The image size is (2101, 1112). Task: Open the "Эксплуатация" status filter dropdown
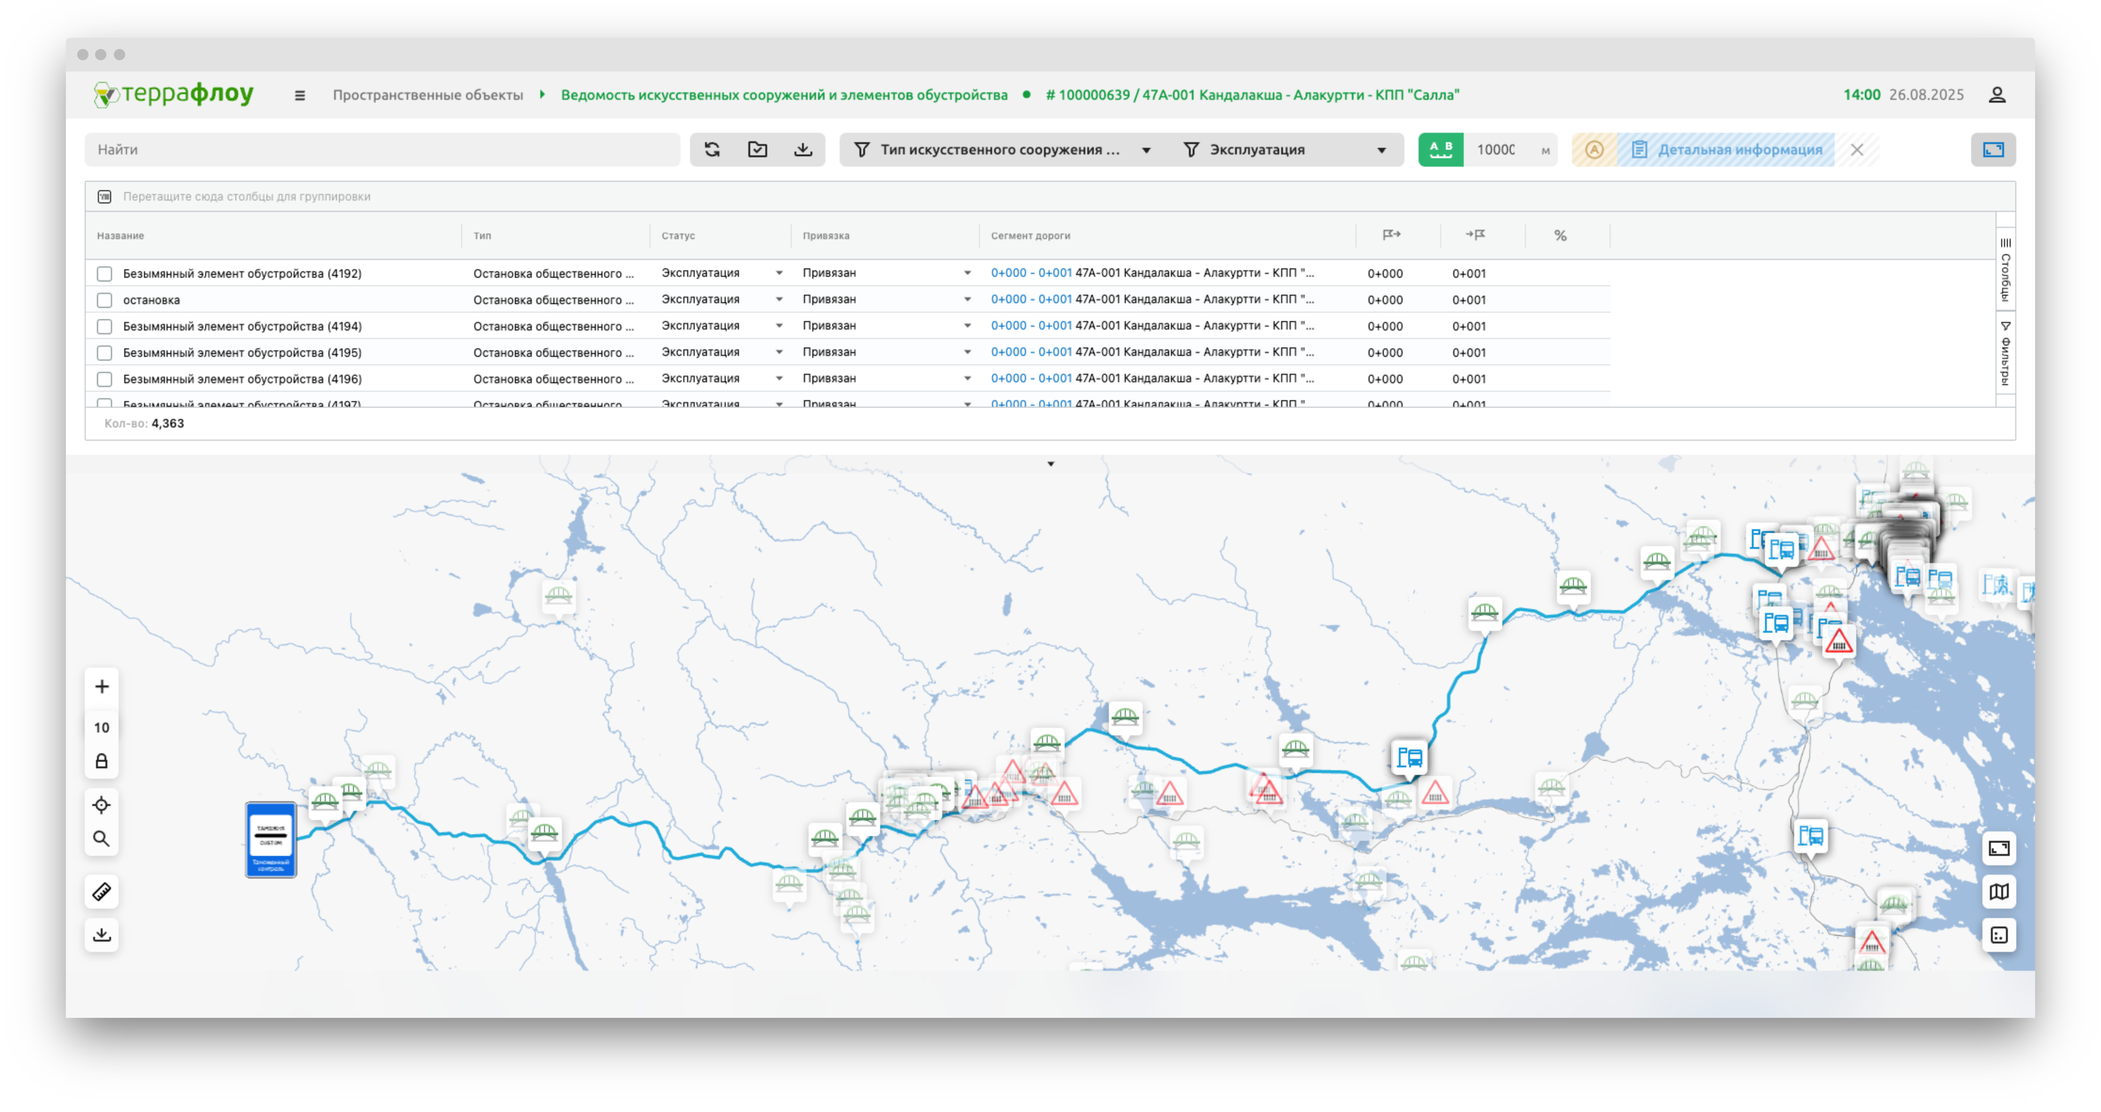(x=1284, y=149)
